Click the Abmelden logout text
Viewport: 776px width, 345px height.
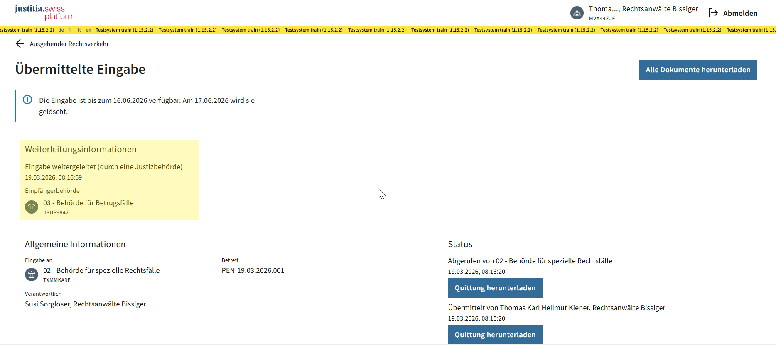click(x=740, y=13)
